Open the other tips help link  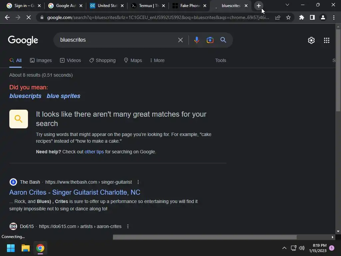click(x=94, y=152)
